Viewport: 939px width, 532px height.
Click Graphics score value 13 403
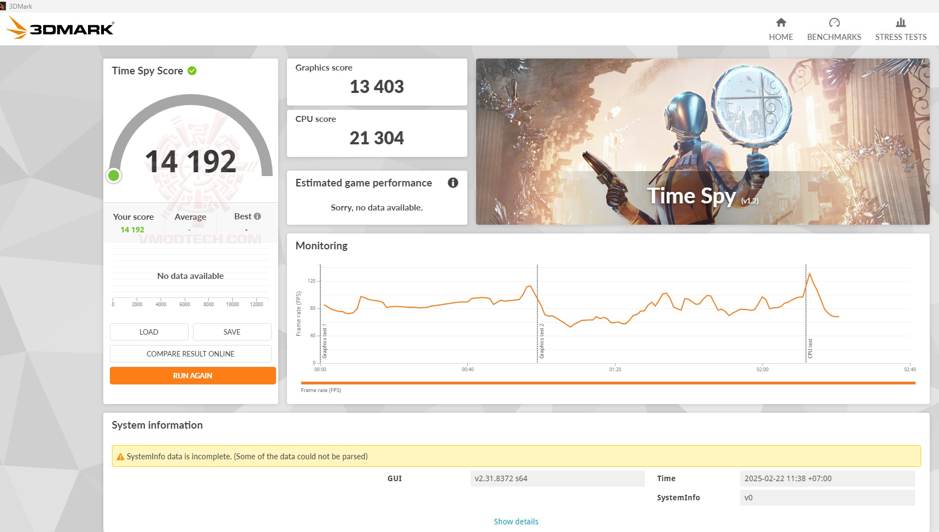click(377, 86)
